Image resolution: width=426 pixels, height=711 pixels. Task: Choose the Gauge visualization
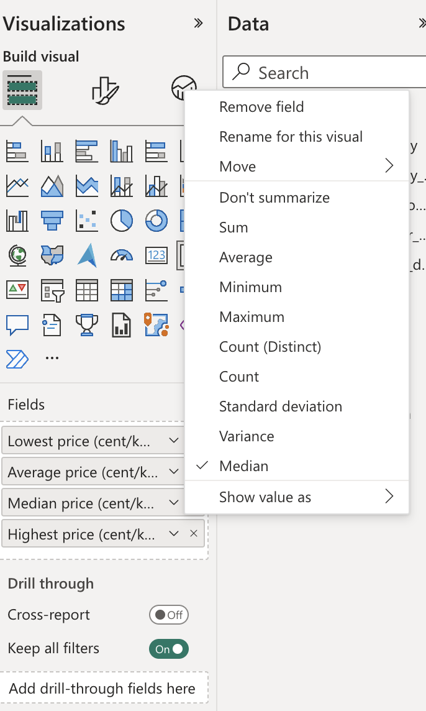[x=122, y=255]
